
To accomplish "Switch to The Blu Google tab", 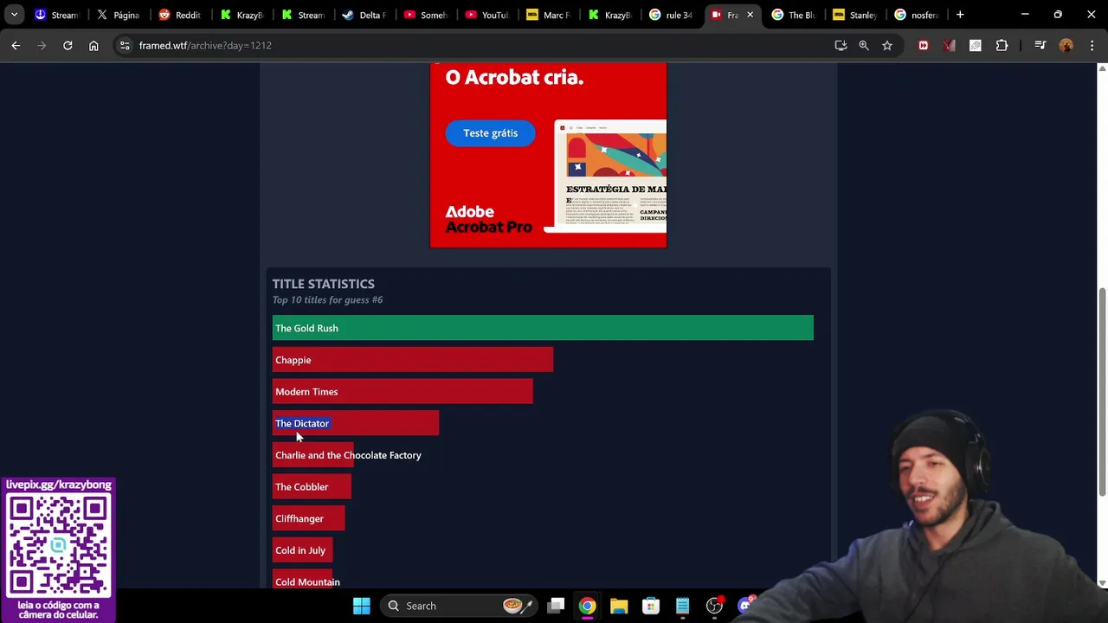I will coord(794,15).
